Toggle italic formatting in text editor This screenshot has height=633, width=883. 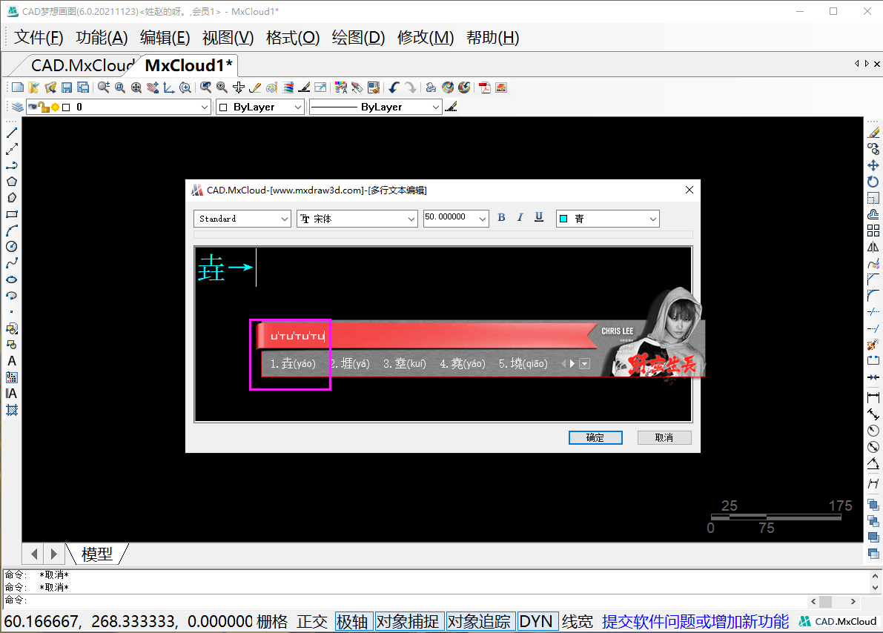520,217
